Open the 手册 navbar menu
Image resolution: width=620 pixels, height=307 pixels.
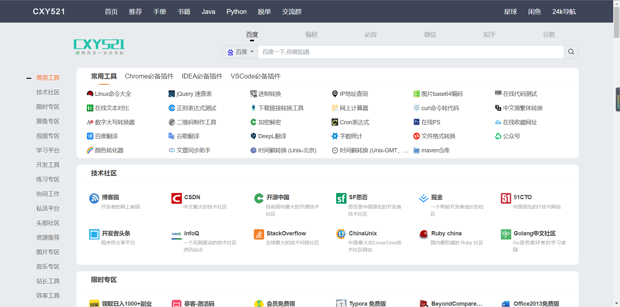(160, 12)
